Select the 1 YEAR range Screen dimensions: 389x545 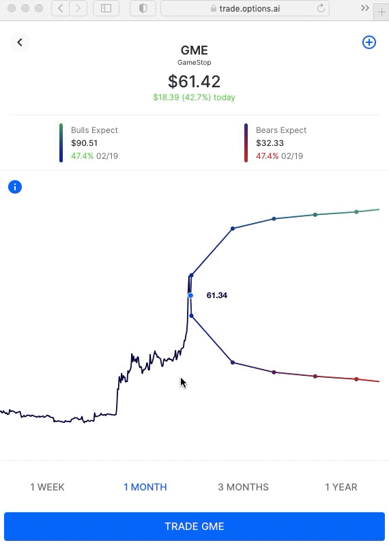[x=341, y=487]
